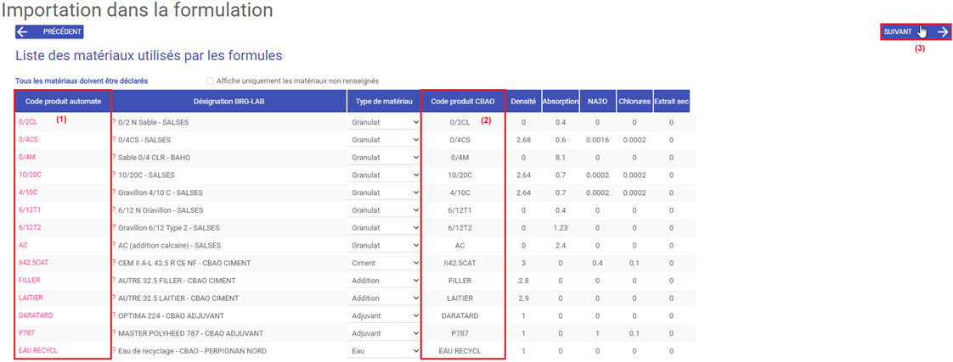Open Adjuvant type dropdown for MASTER POLYHEED 787

click(x=384, y=333)
